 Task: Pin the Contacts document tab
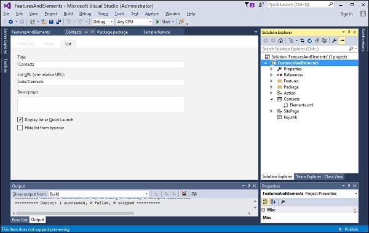pyautogui.click(x=86, y=32)
